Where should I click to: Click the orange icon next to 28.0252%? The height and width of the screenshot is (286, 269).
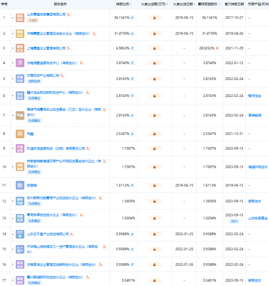point(217,48)
